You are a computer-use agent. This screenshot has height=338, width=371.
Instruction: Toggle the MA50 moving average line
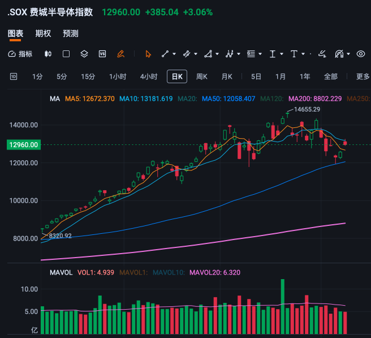click(228, 99)
